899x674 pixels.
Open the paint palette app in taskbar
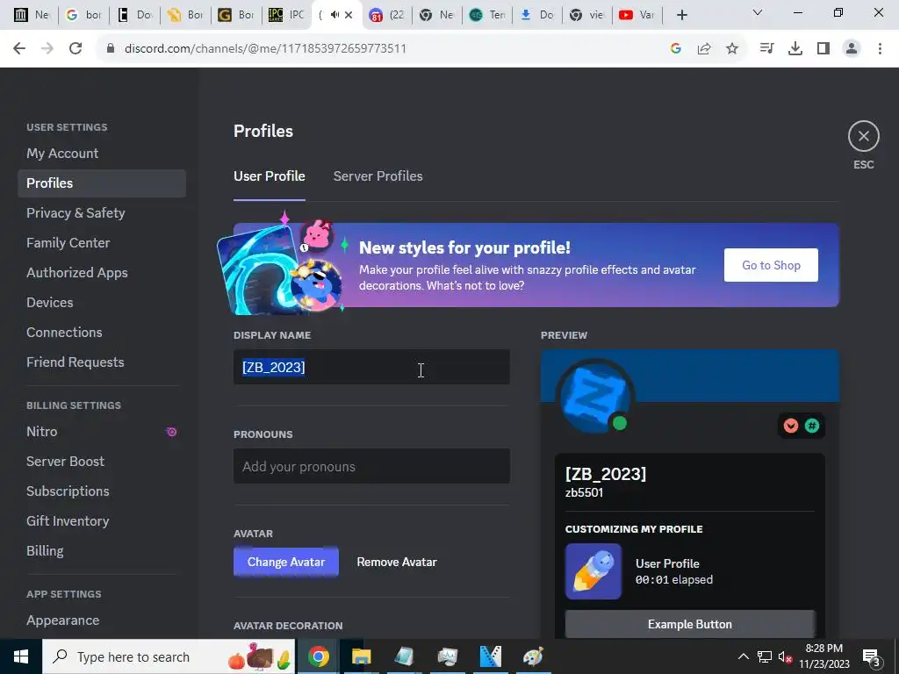533,656
